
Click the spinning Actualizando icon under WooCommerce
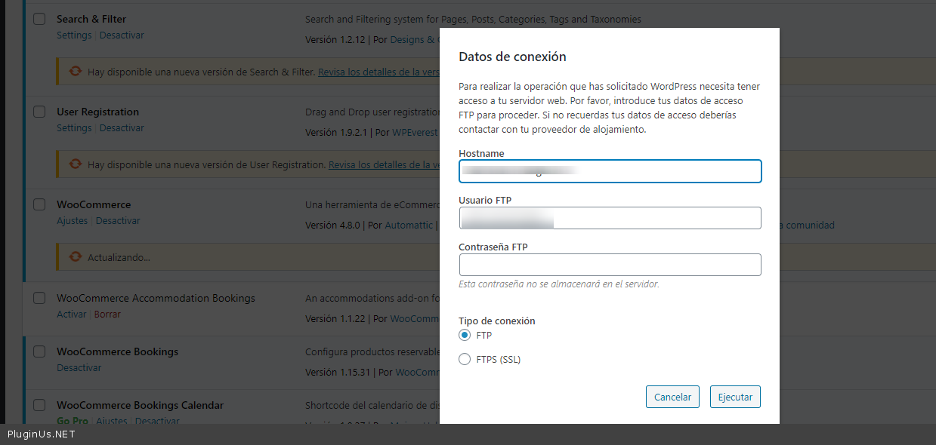pyautogui.click(x=76, y=257)
